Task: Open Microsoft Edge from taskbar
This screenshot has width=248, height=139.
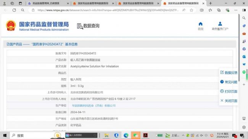Action: [x=126, y=135]
